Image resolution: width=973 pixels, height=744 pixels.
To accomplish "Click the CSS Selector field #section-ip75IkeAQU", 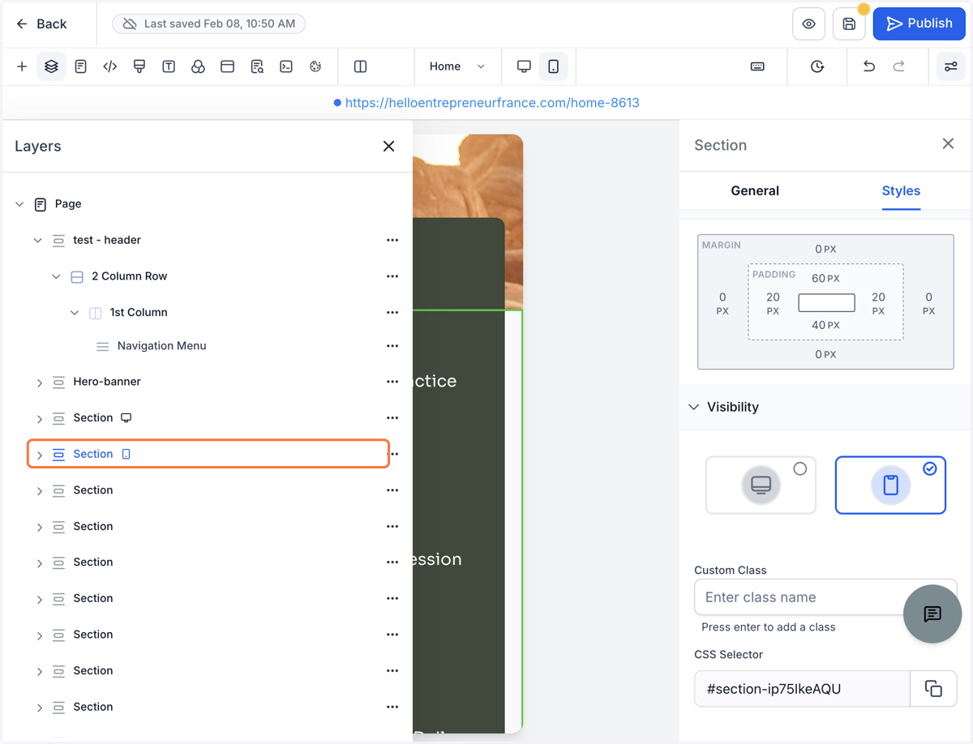I will (x=802, y=689).
